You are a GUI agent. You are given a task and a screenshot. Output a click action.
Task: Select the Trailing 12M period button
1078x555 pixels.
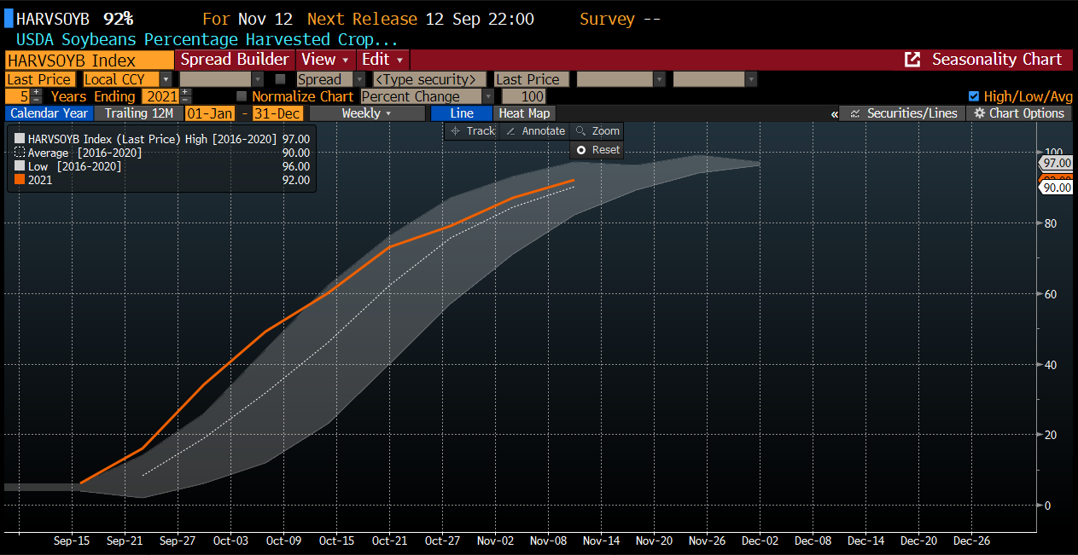click(x=138, y=113)
